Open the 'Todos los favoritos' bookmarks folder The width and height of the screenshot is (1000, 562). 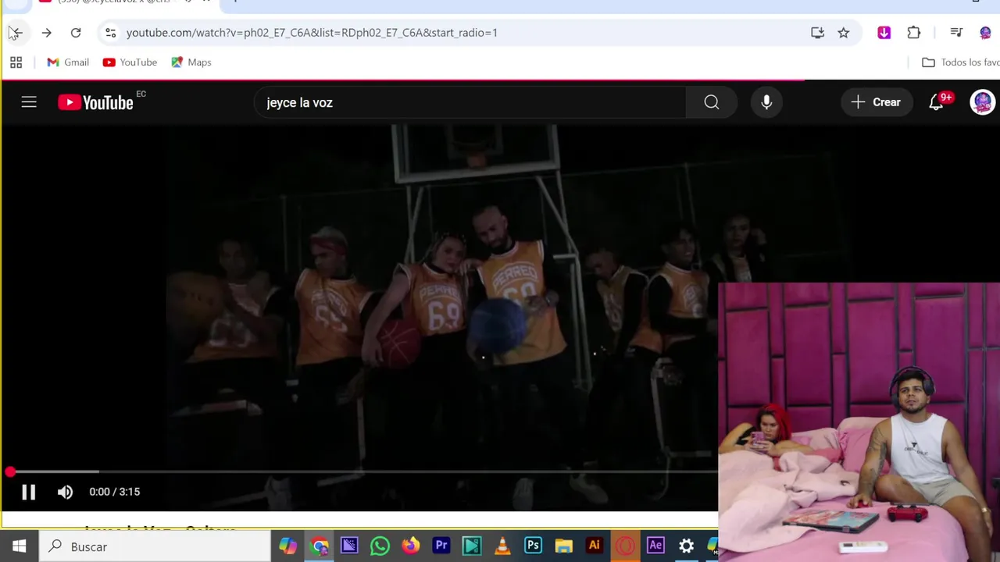click(960, 62)
